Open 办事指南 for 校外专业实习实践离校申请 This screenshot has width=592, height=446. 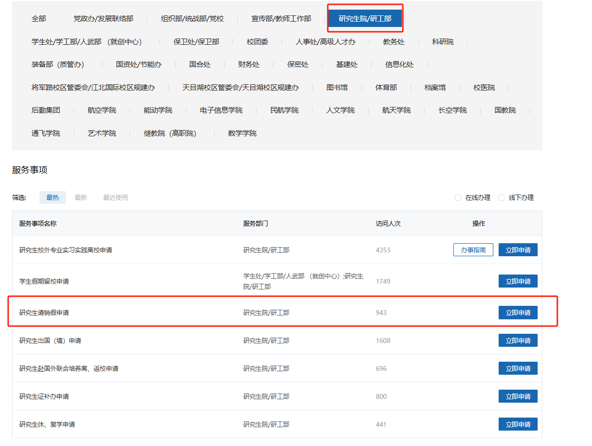click(x=473, y=250)
